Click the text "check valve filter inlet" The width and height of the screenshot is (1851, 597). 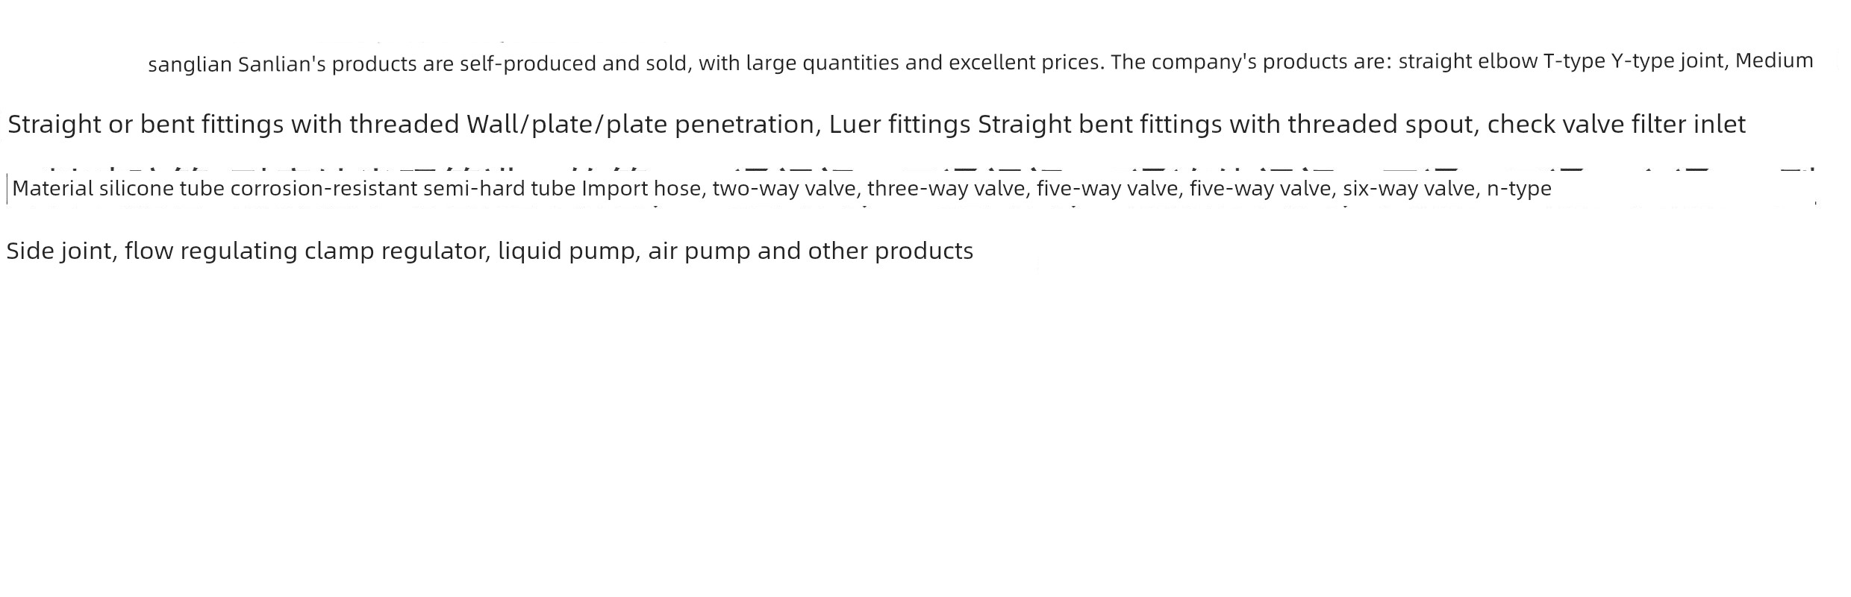pyautogui.click(x=1616, y=124)
